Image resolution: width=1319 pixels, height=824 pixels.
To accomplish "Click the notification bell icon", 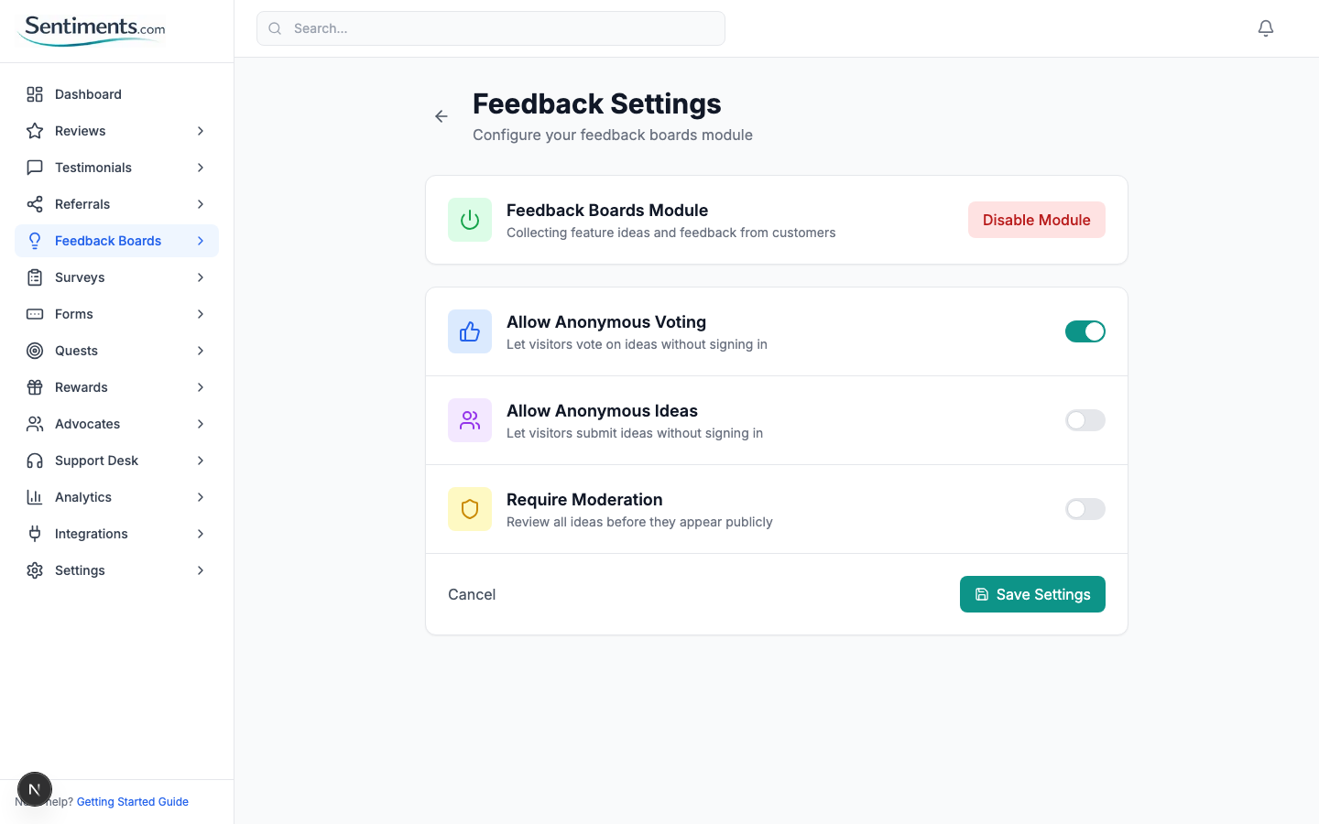I will click(x=1266, y=28).
